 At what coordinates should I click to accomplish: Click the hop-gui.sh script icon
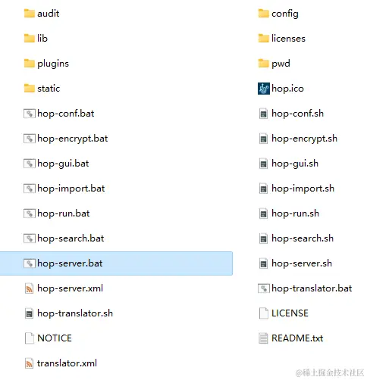click(x=263, y=164)
